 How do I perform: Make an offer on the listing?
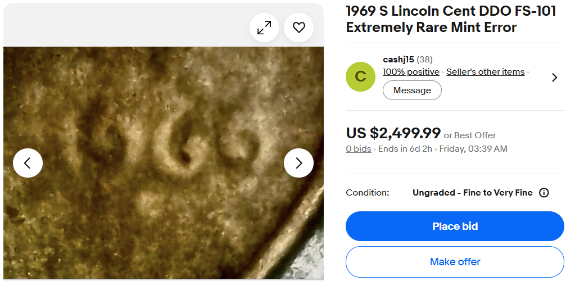(455, 261)
